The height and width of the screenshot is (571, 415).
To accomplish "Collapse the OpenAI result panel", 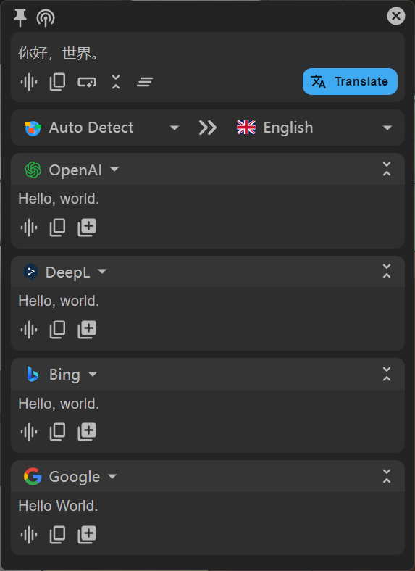I will (x=387, y=169).
